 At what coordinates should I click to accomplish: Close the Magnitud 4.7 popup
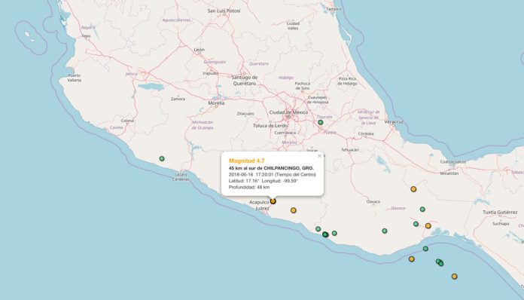click(x=319, y=155)
